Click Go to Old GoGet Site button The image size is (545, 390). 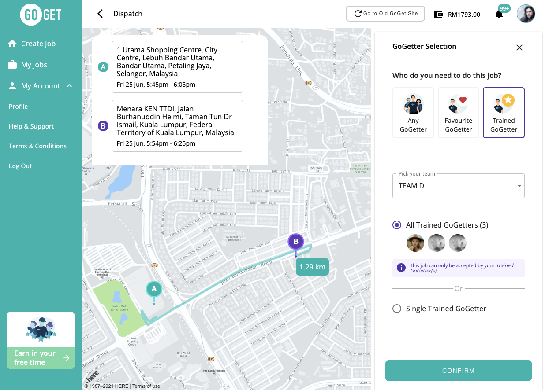coord(385,14)
